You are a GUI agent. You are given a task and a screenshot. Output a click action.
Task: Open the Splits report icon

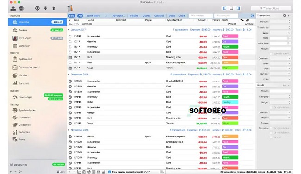coord(15,59)
